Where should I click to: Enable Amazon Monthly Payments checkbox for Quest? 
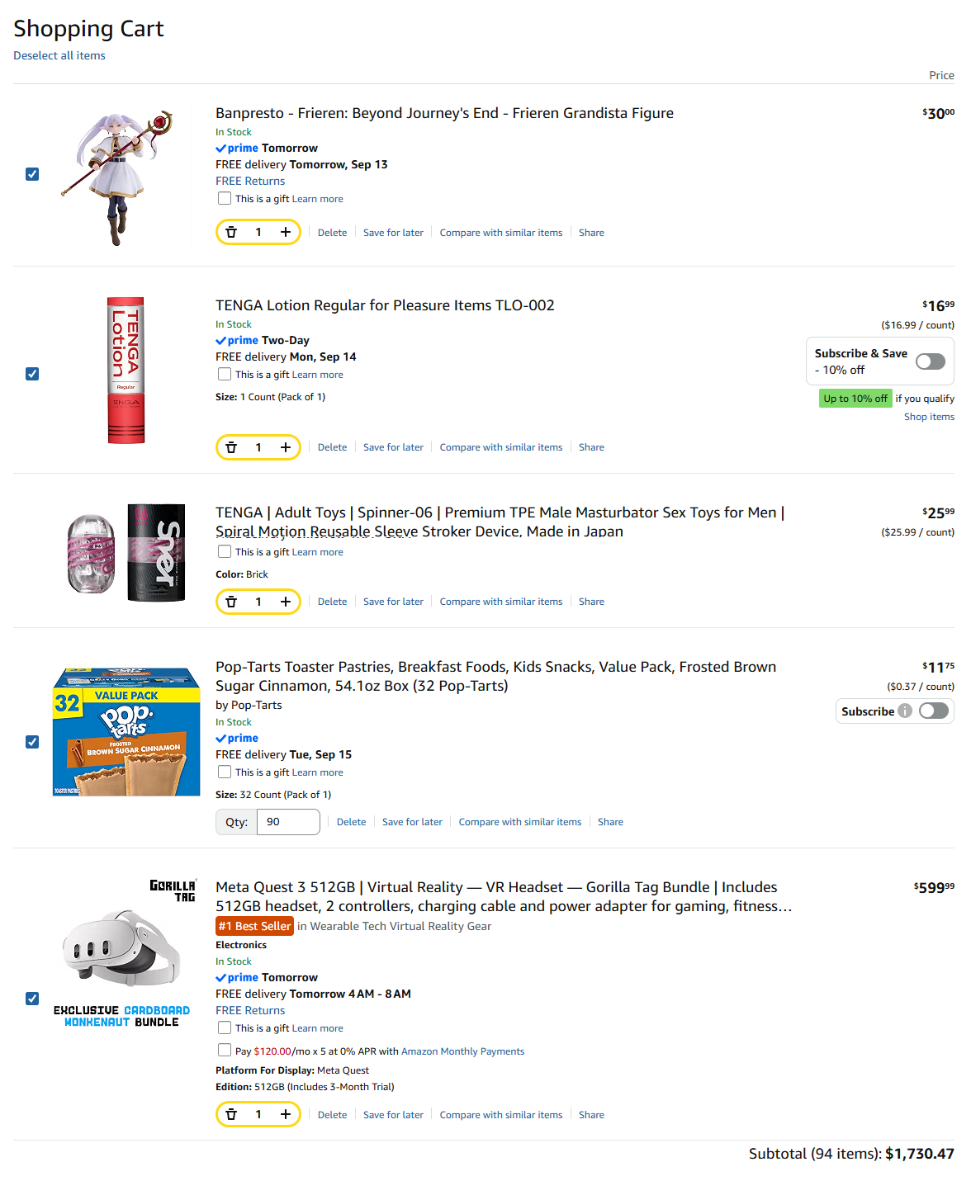pos(225,1051)
